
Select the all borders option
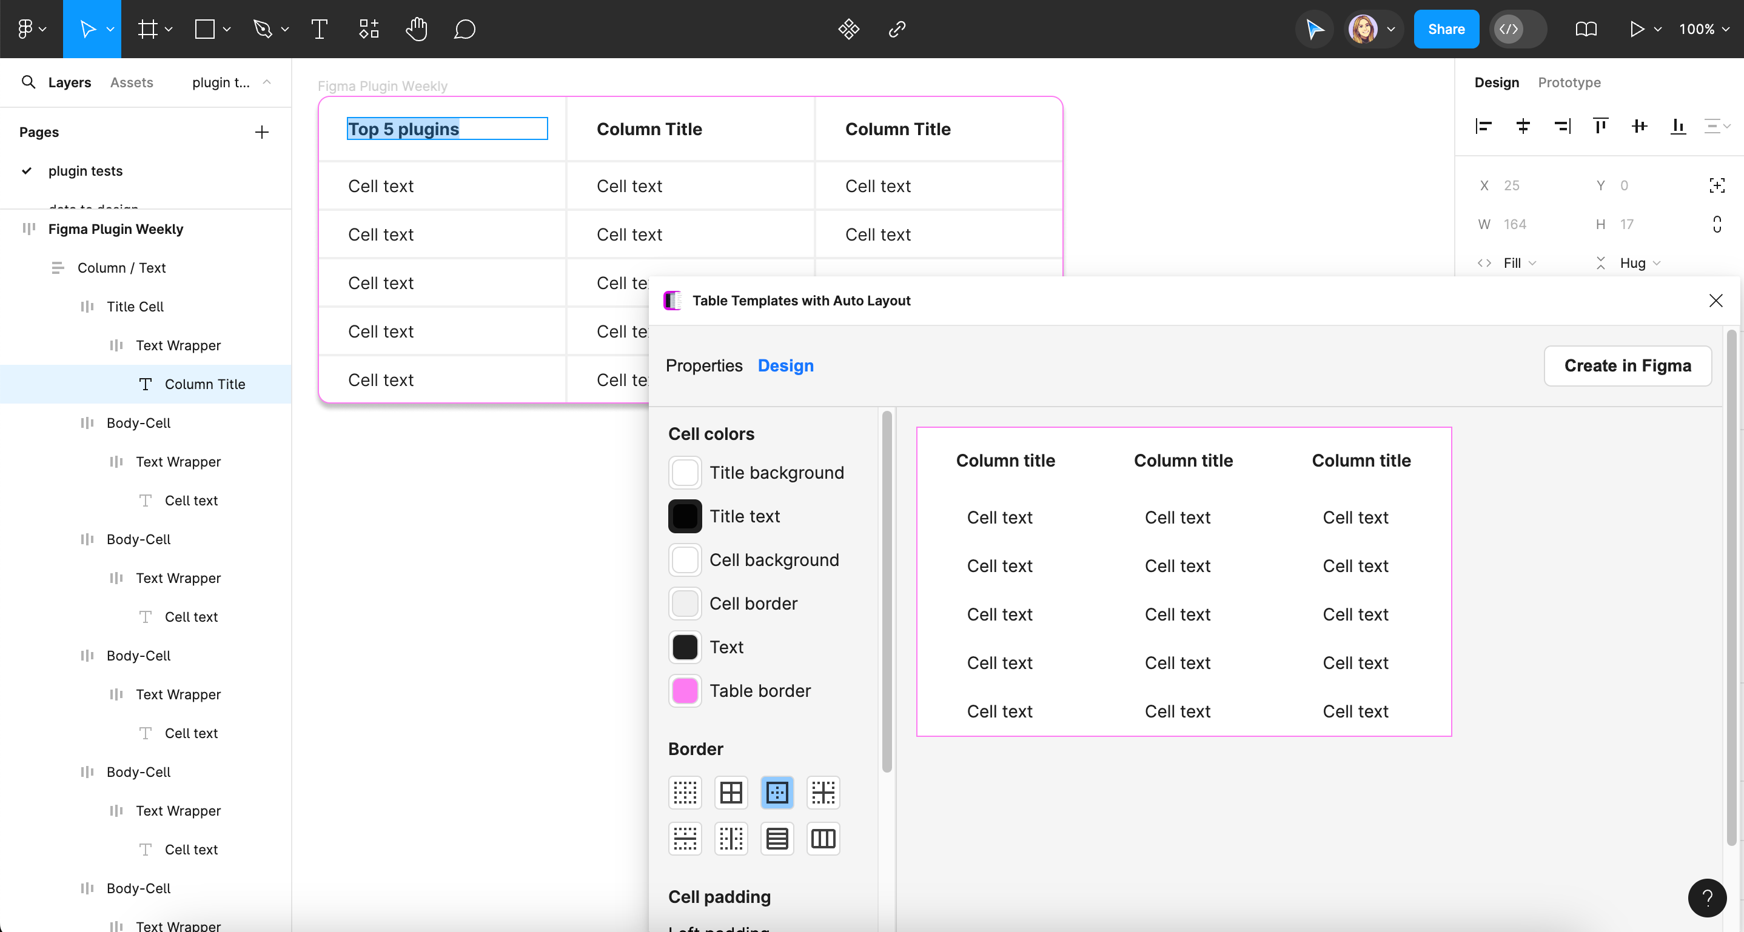click(731, 792)
